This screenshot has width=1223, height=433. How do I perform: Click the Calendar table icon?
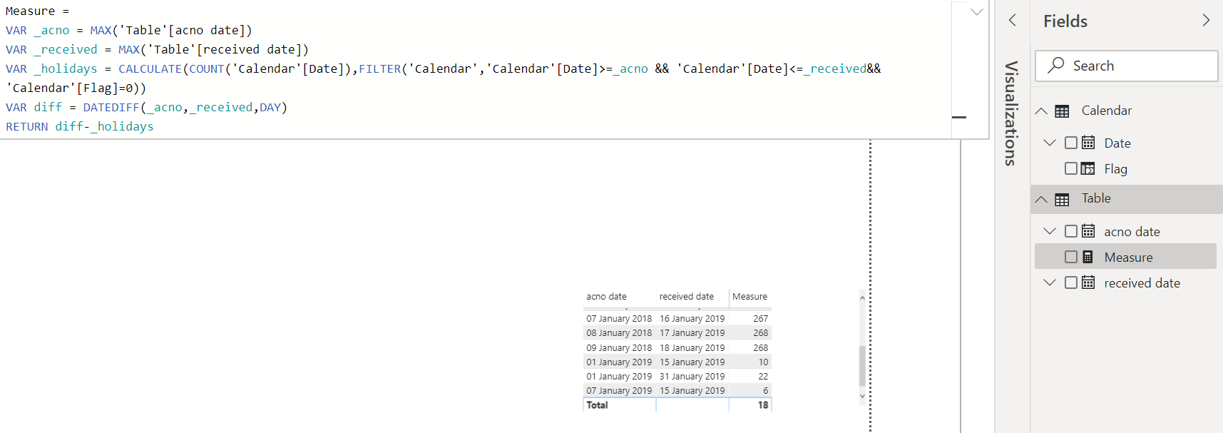tap(1062, 111)
